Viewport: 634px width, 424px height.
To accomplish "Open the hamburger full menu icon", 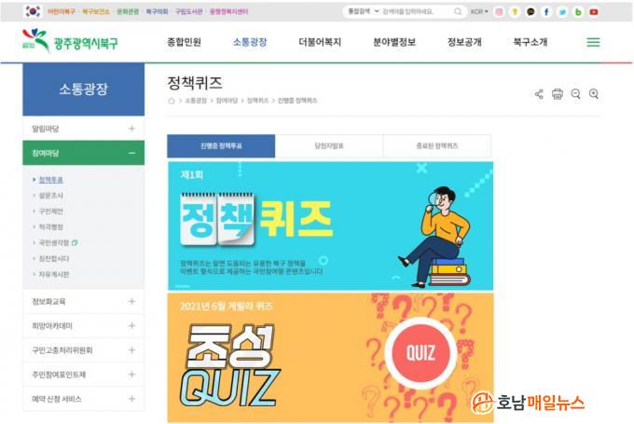I will point(593,42).
